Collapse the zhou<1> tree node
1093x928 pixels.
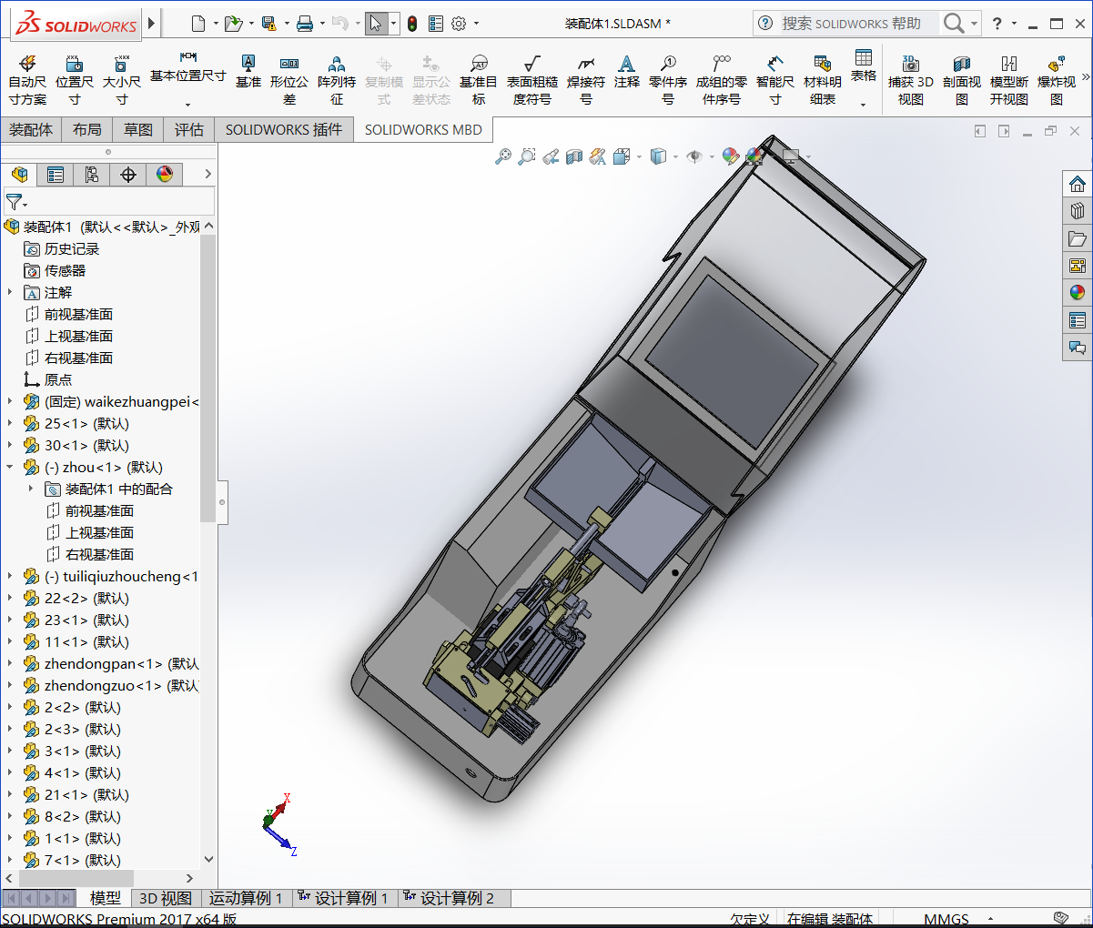tap(10, 467)
